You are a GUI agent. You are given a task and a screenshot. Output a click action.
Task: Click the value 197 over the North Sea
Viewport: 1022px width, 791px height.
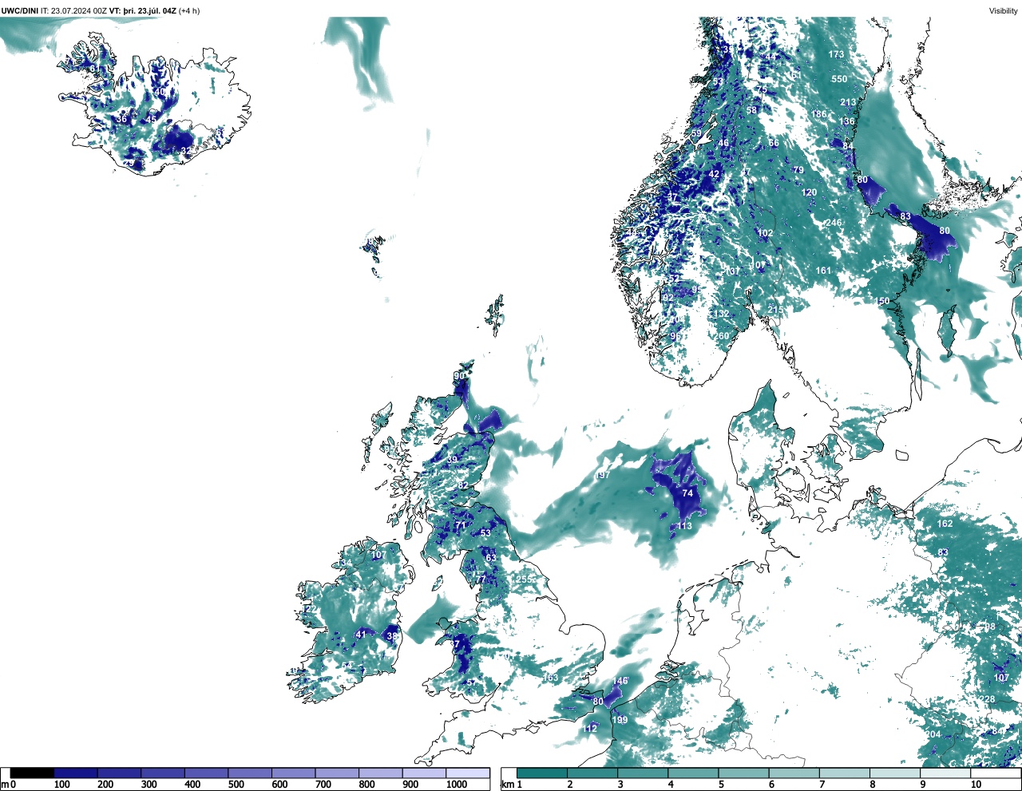pos(603,475)
